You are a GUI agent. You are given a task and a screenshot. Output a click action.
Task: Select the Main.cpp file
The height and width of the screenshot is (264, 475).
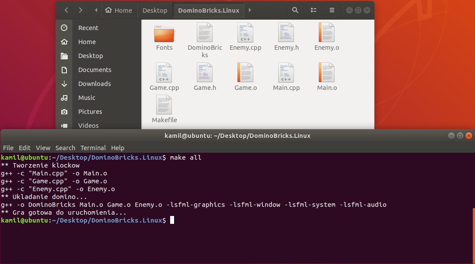[286, 77]
